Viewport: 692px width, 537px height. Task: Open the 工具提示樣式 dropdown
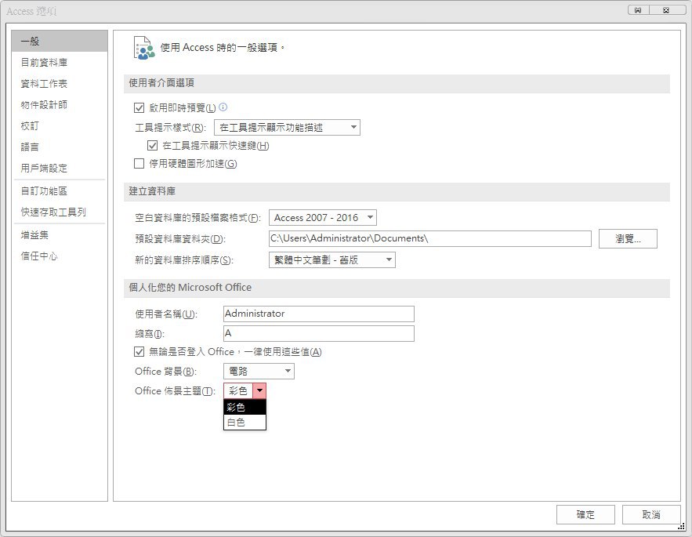coord(287,128)
